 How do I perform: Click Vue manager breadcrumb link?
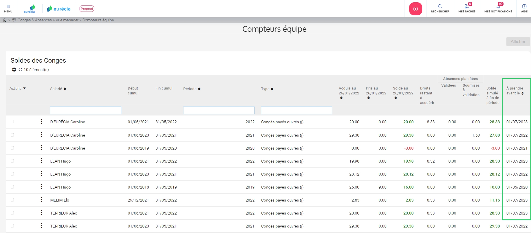pyautogui.click(x=67, y=20)
